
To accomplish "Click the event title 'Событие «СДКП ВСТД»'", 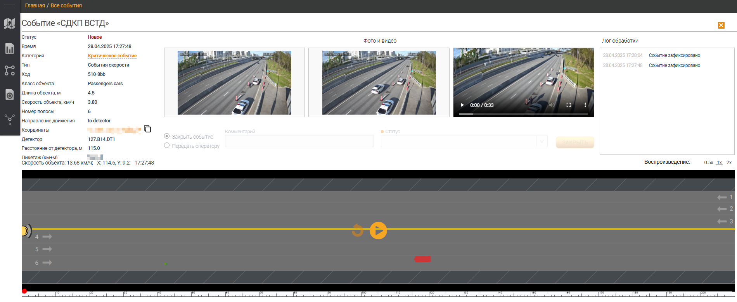I will click(x=65, y=23).
